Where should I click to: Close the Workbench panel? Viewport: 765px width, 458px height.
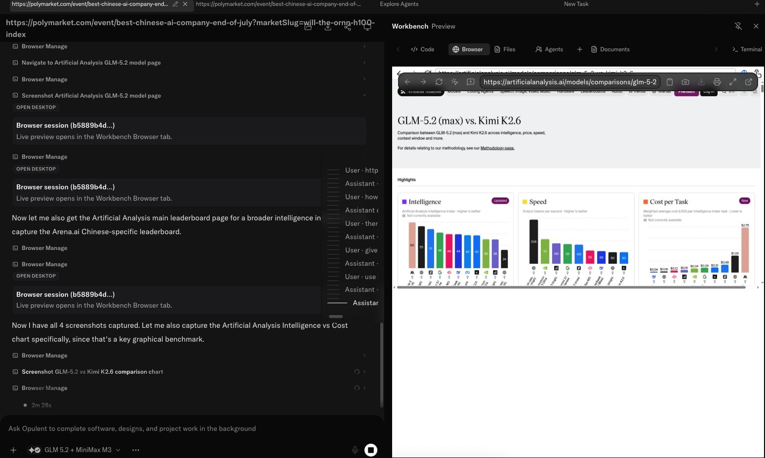click(756, 26)
